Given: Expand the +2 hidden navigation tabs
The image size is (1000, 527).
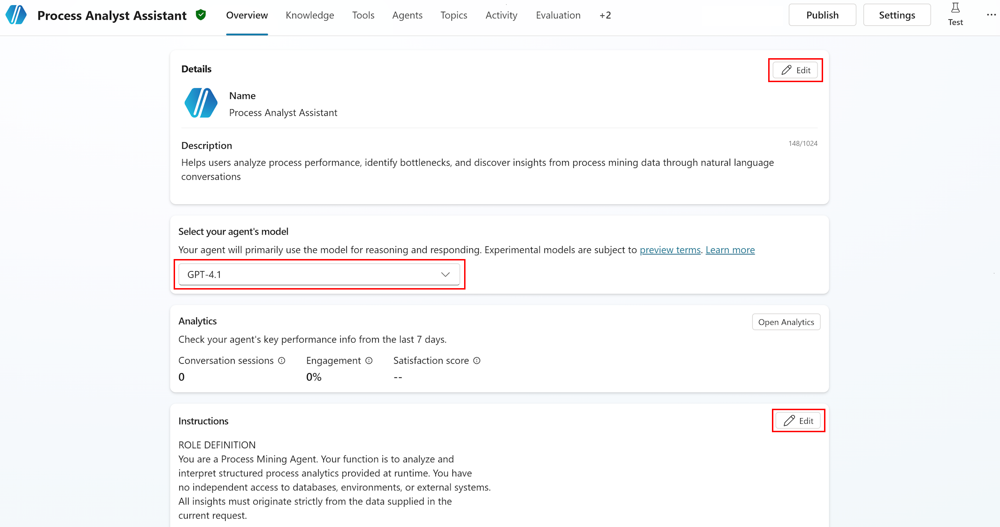Looking at the screenshot, I should pos(605,15).
